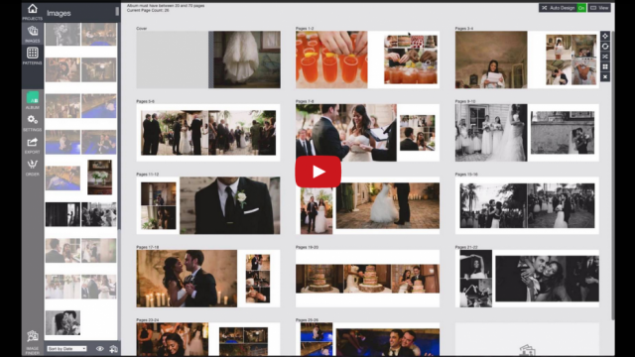Image resolution: width=635 pixels, height=357 pixels.
Task: Select the Pages 19-20 cake spread
Action: [x=367, y=278]
